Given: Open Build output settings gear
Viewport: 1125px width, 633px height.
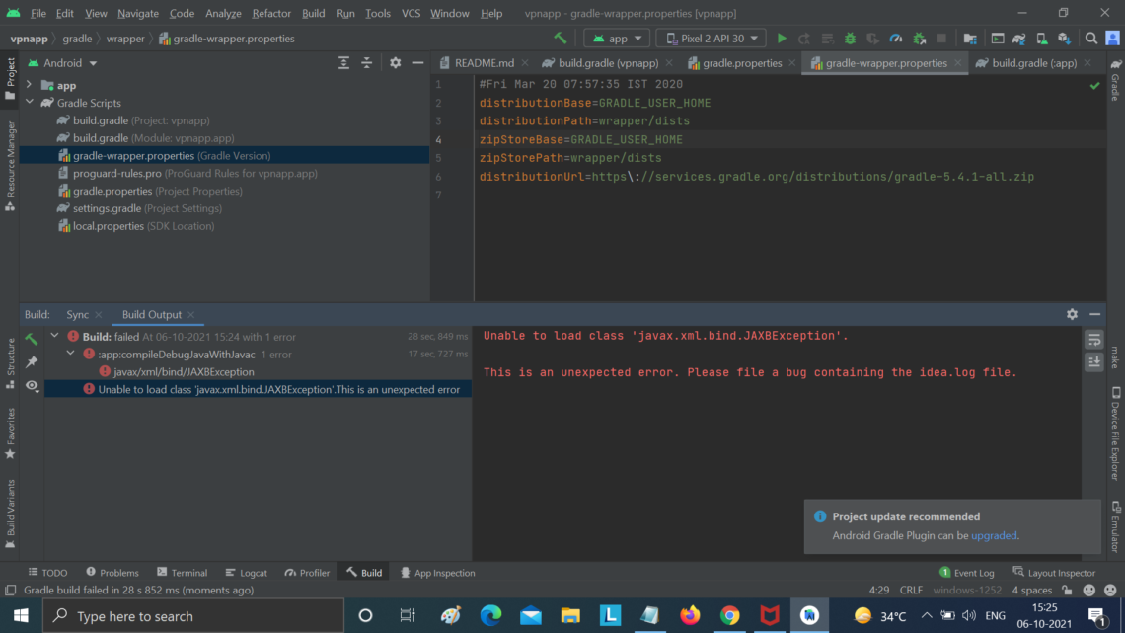Looking at the screenshot, I should pos(1072,314).
